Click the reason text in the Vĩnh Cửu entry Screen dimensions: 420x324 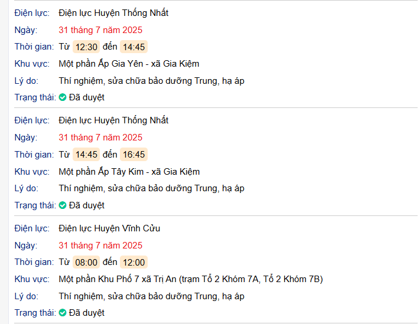(152, 296)
